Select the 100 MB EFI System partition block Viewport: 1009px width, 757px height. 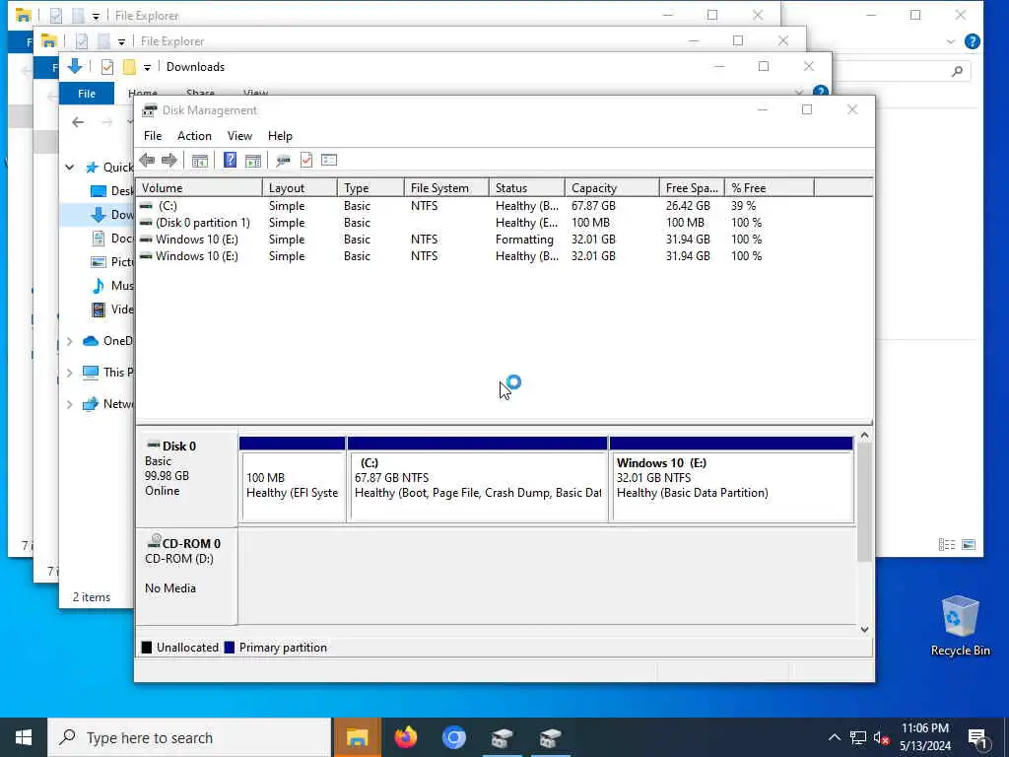coord(292,479)
